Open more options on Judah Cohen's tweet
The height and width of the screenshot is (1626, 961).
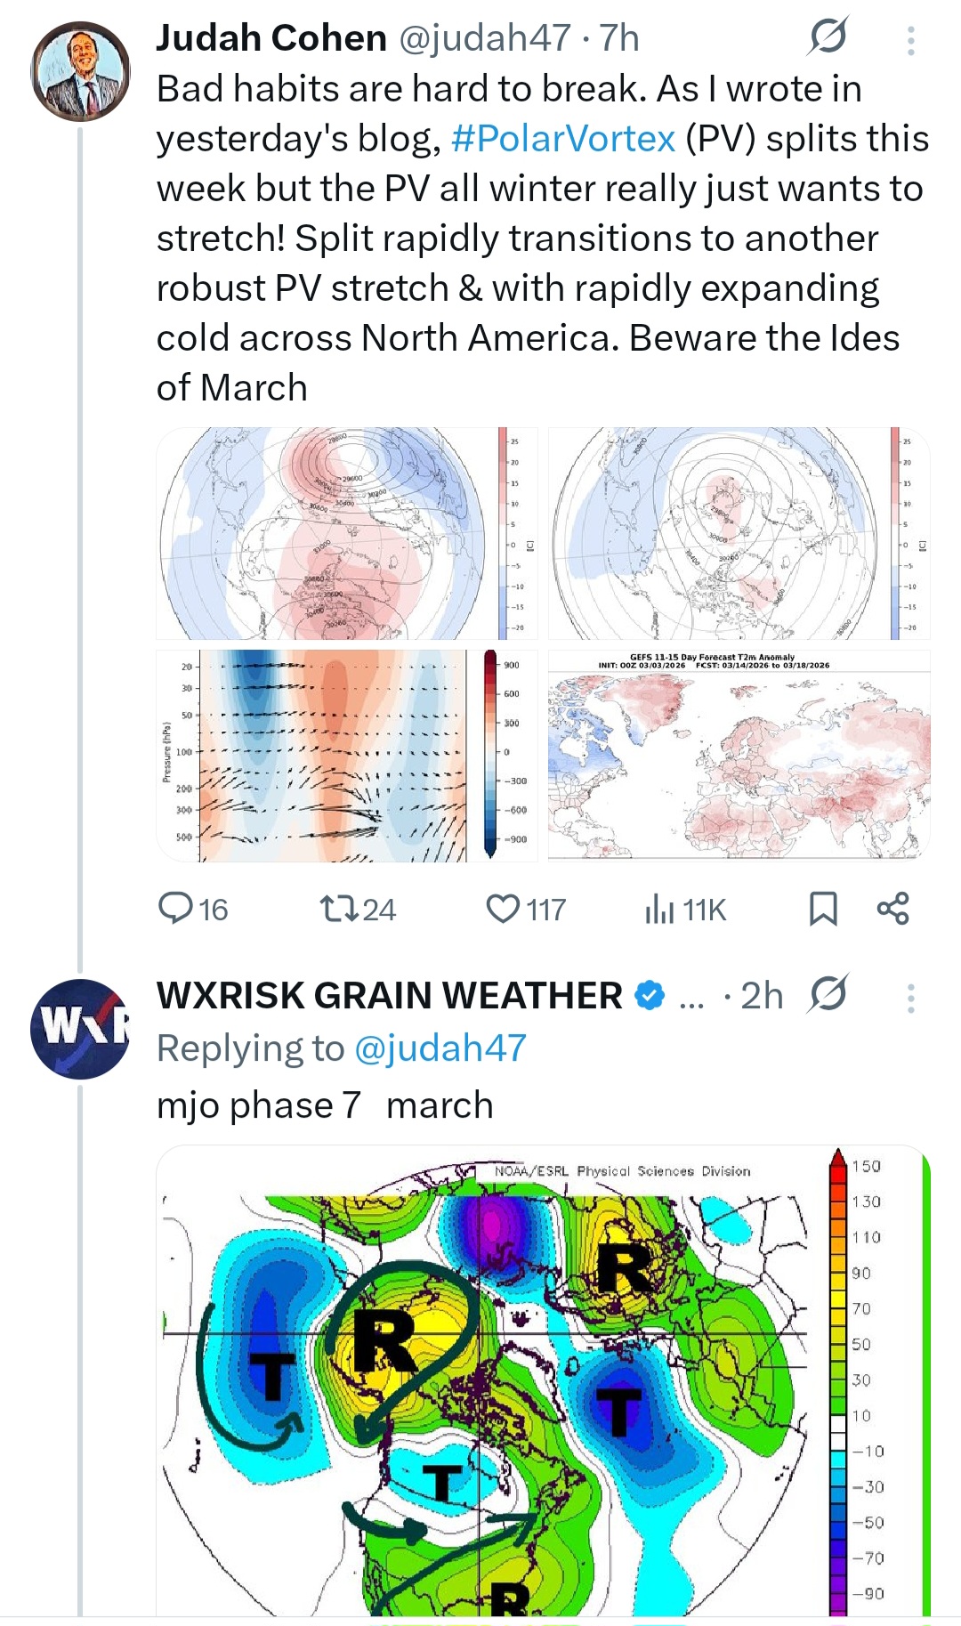910,40
